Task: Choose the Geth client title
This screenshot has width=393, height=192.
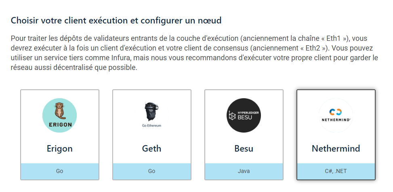Action: pyautogui.click(x=151, y=148)
